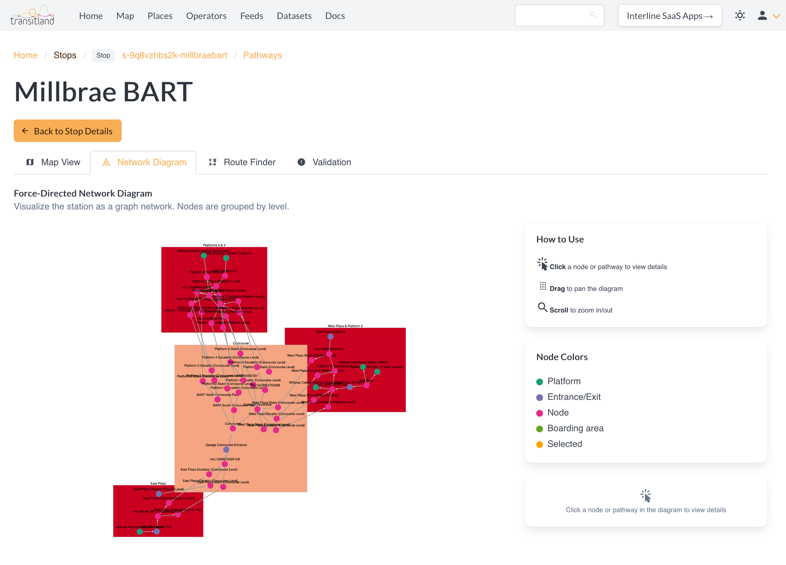Screen dimensions: 786x565
Task: Click Back to Stop Details button
Action: tap(68, 131)
